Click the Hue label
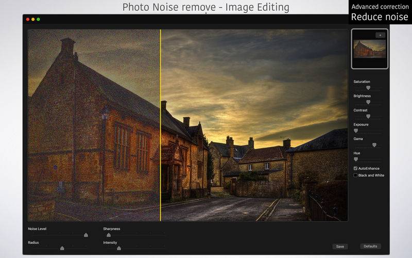 click(357, 153)
